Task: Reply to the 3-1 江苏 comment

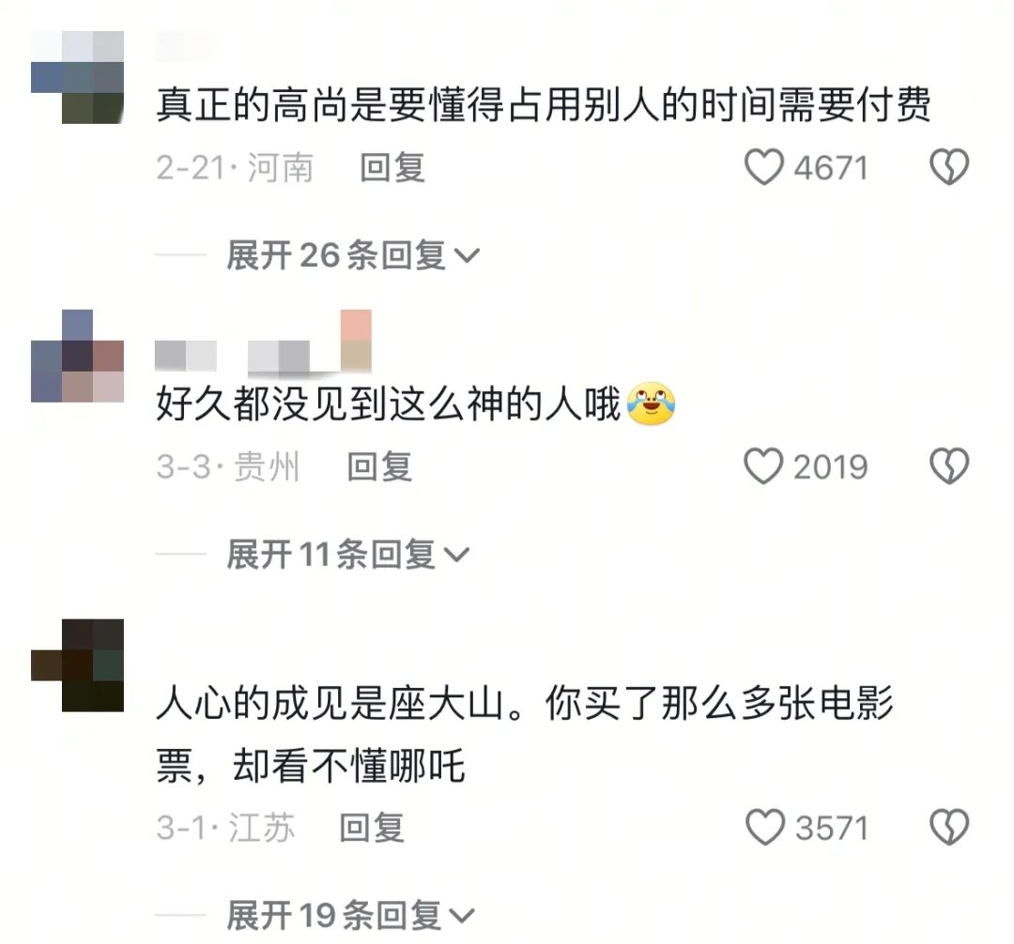Action: [x=372, y=828]
